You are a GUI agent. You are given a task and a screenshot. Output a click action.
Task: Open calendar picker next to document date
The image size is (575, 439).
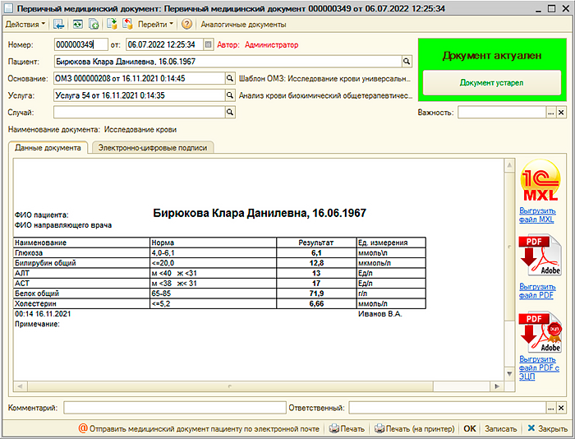tap(209, 44)
